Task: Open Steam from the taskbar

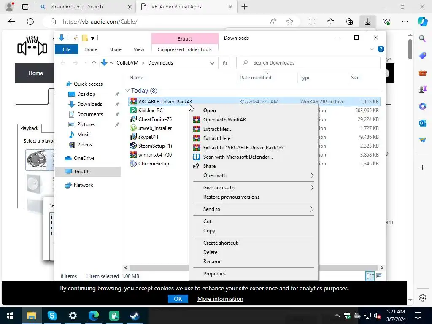Action: click(135, 316)
